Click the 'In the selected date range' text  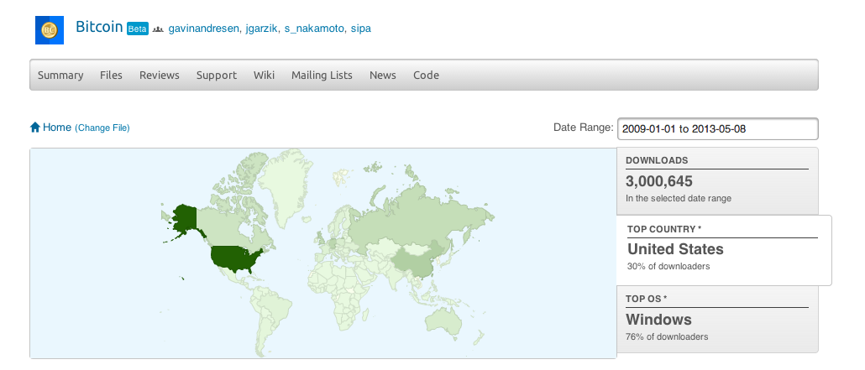click(679, 199)
